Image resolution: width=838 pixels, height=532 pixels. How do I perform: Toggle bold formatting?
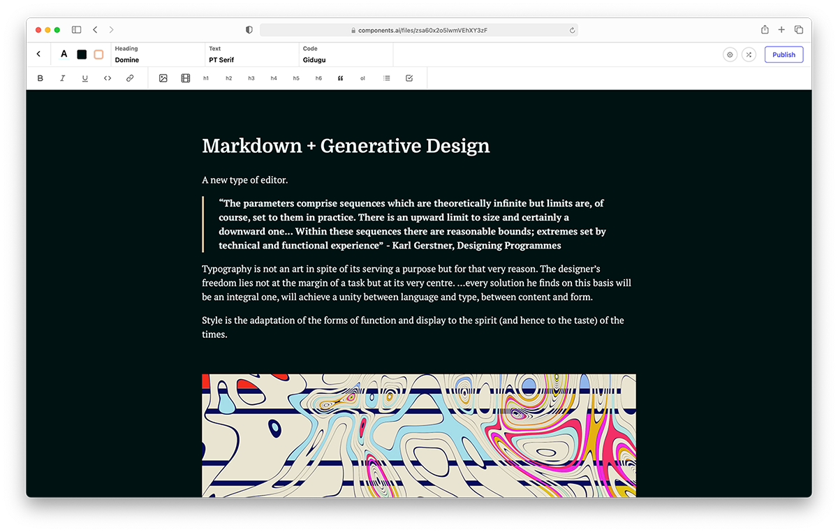(40, 78)
